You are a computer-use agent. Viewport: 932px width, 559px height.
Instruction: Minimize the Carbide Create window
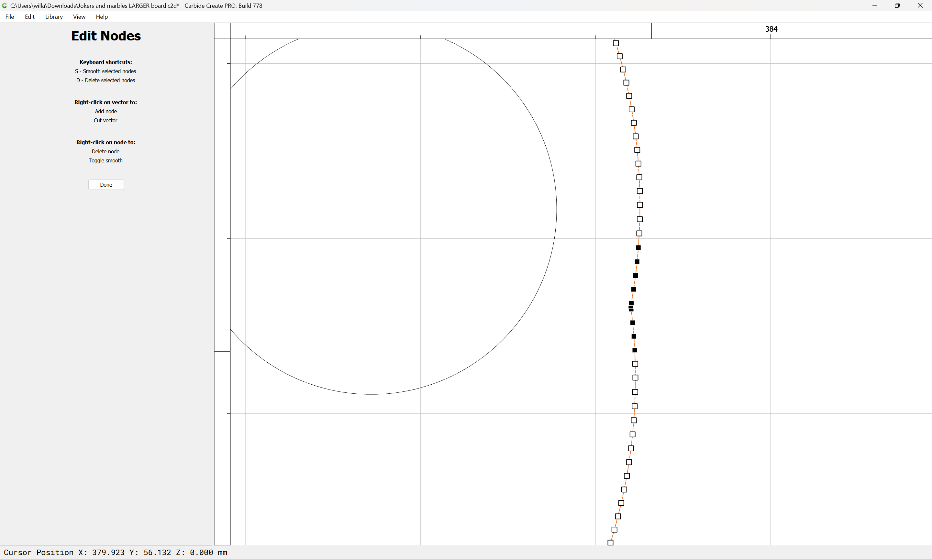pyautogui.click(x=875, y=5)
